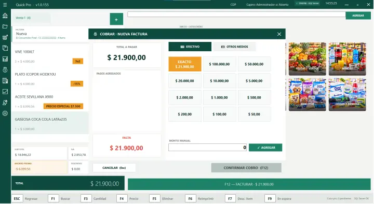Add a new sale with plus button
This screenshot has width=374, height=204.
coord(116,19)
